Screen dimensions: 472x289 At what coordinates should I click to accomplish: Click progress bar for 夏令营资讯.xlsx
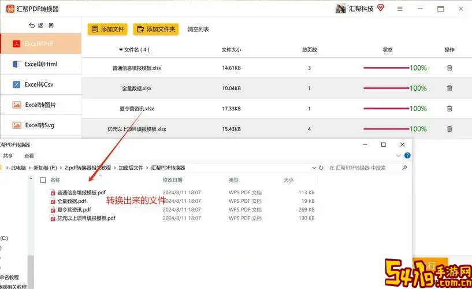pos(386,109)
